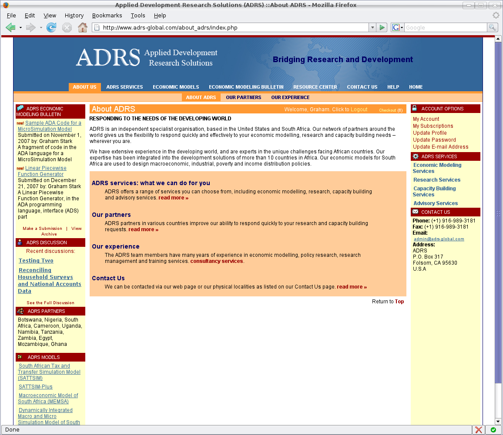This screenshot has height=435, width=503.
Task: Click the Stop loading icon
Action: click(67, 28)
